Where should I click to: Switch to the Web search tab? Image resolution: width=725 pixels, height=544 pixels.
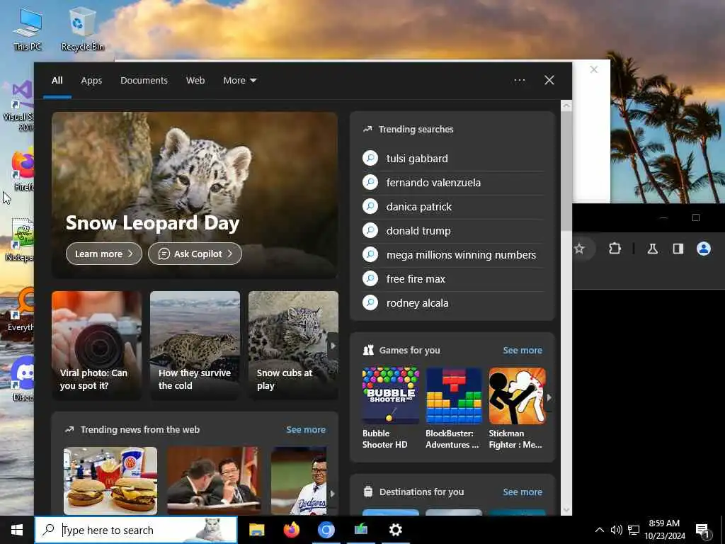[195, 81]
